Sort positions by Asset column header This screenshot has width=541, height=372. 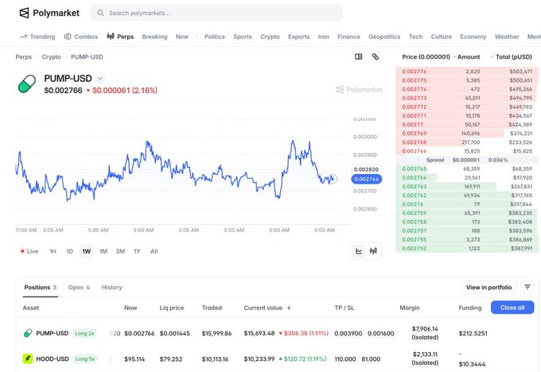point(31,308)
